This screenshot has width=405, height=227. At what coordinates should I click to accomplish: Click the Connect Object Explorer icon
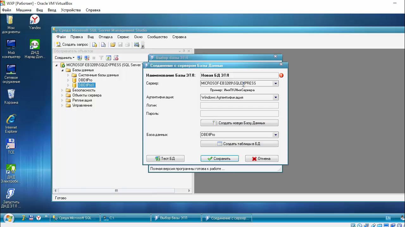click(x=79, y=58)
